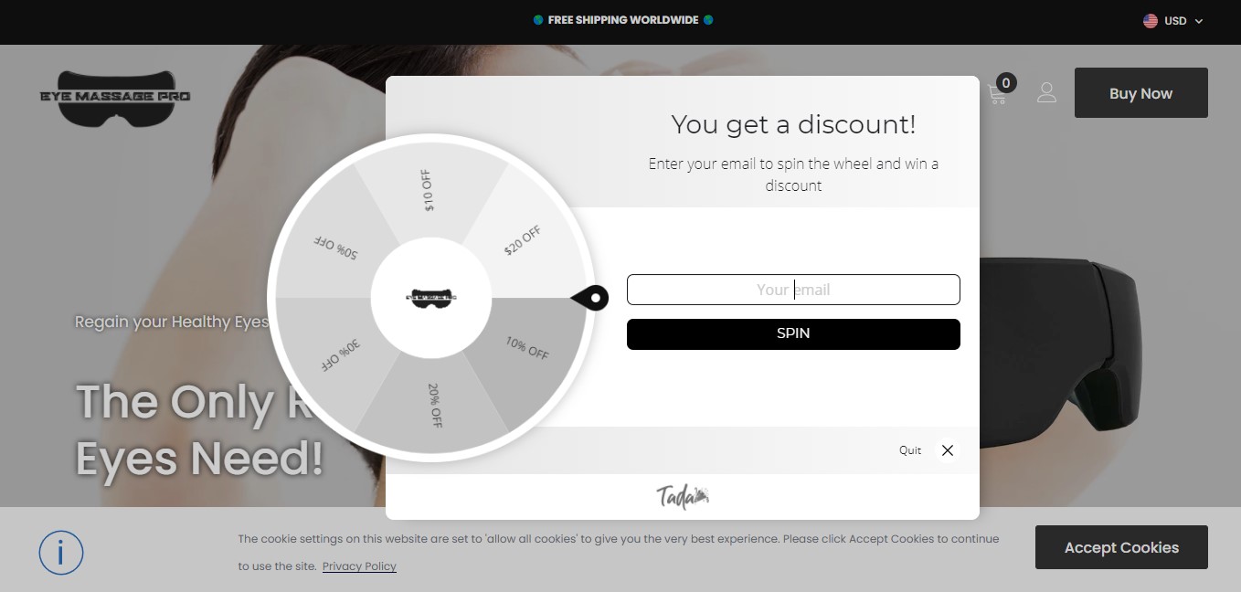Click the $20 OFF wheel segment
This screenshot has width=1241, height=592.
tap(523, 241)
